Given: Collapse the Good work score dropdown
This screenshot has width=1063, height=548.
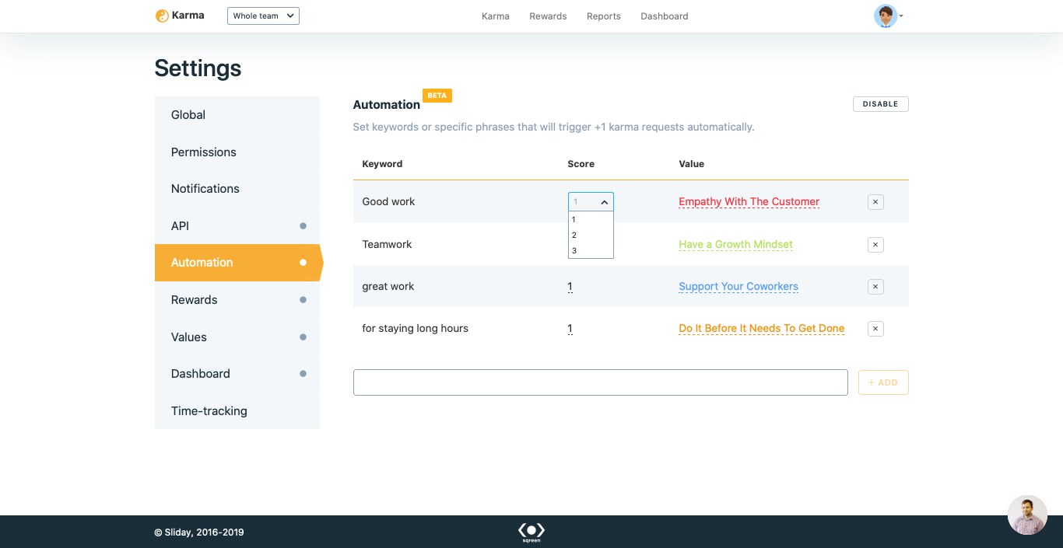Looking at the screenshot, I should pyautogui.click(x=591, y=202).
